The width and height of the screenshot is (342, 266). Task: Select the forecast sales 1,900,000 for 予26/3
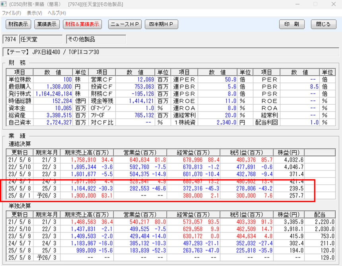[84, 196]
